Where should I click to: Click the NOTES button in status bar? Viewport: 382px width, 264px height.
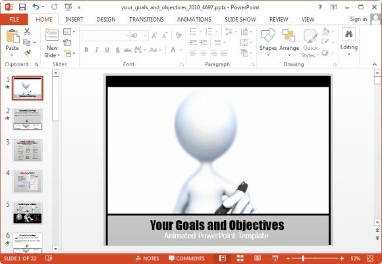tap(148, 258)
